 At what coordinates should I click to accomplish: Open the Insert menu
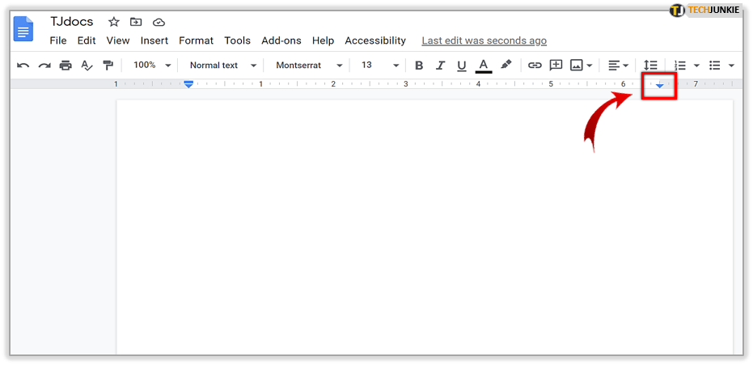tap(154, 40)
